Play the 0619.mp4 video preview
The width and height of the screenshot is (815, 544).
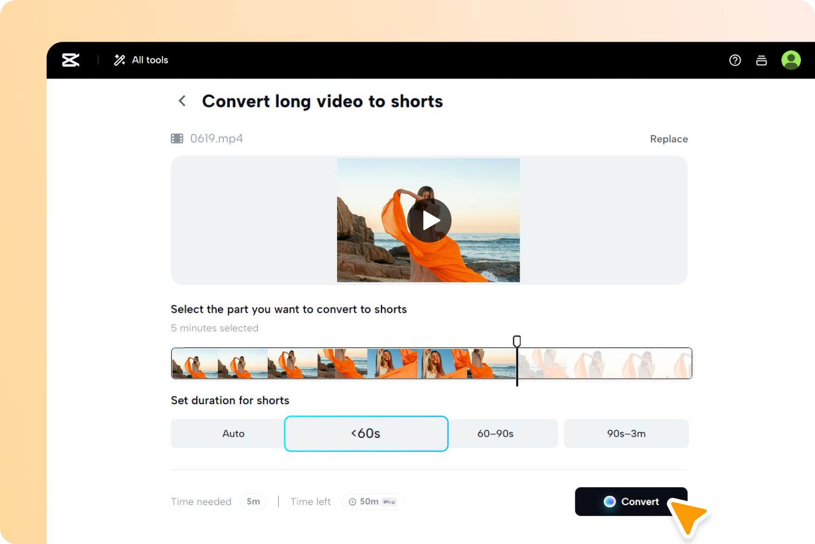tap(429, 220)
